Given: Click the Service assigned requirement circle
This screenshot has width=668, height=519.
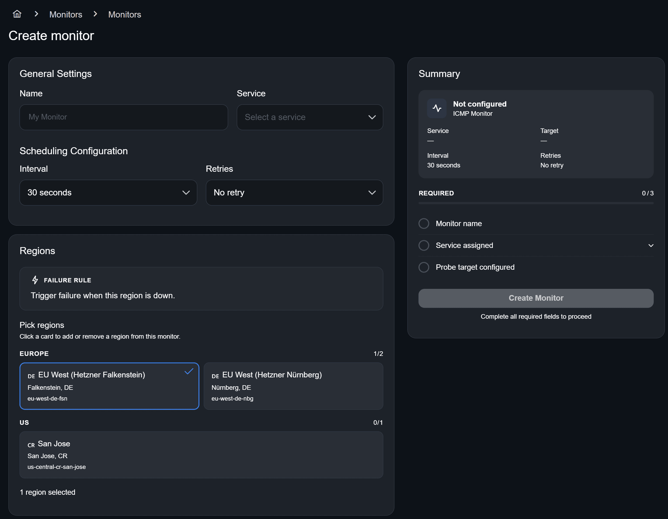Looking at the screenshot, I should point(424,246).
